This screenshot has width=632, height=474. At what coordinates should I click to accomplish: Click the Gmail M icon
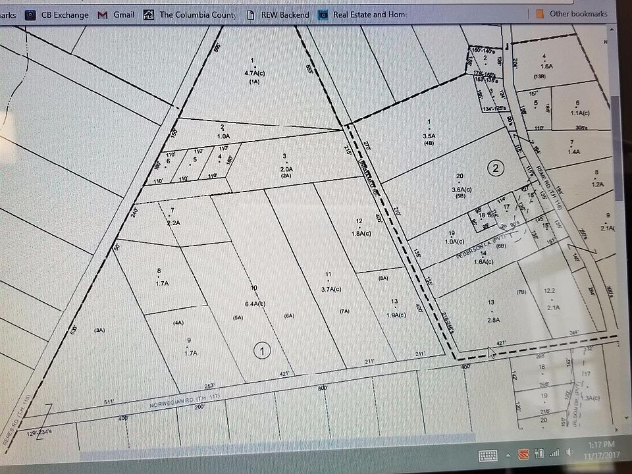coord(103,15)
